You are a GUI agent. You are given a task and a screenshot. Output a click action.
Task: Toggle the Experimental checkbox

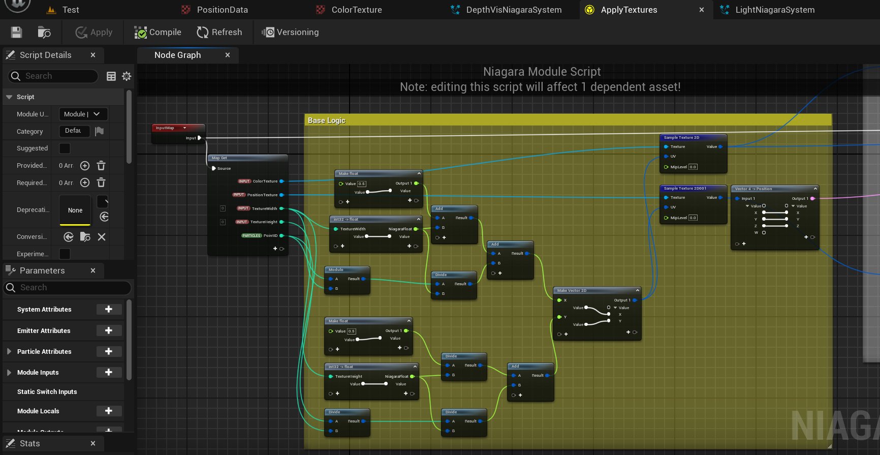65,254
